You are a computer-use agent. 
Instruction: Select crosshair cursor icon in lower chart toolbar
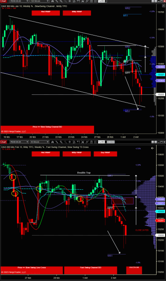click(70, 142)
